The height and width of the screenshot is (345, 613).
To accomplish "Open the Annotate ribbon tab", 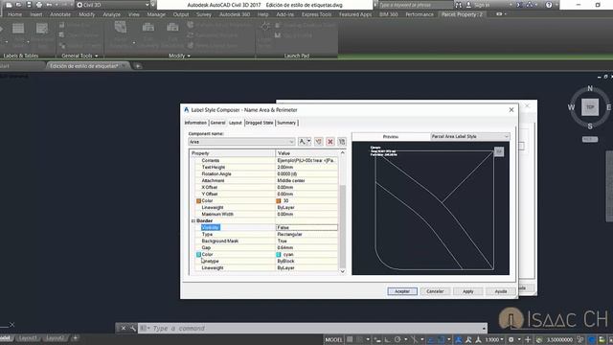I will tap(60, 14).
